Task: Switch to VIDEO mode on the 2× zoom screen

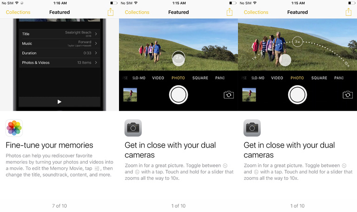Action: tap(158, 78)
